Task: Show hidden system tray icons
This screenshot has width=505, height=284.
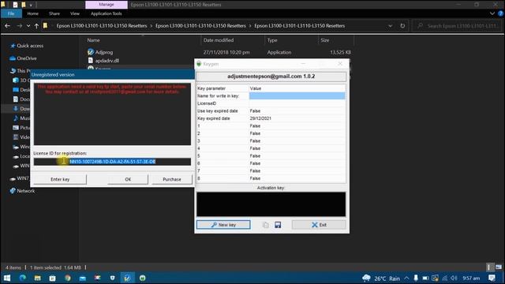Action: [x=406, y=278]
